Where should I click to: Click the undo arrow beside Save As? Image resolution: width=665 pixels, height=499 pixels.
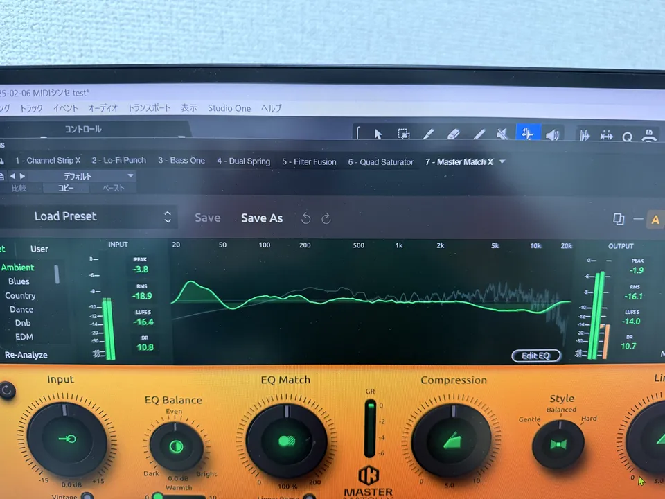[x=305, y=218]
